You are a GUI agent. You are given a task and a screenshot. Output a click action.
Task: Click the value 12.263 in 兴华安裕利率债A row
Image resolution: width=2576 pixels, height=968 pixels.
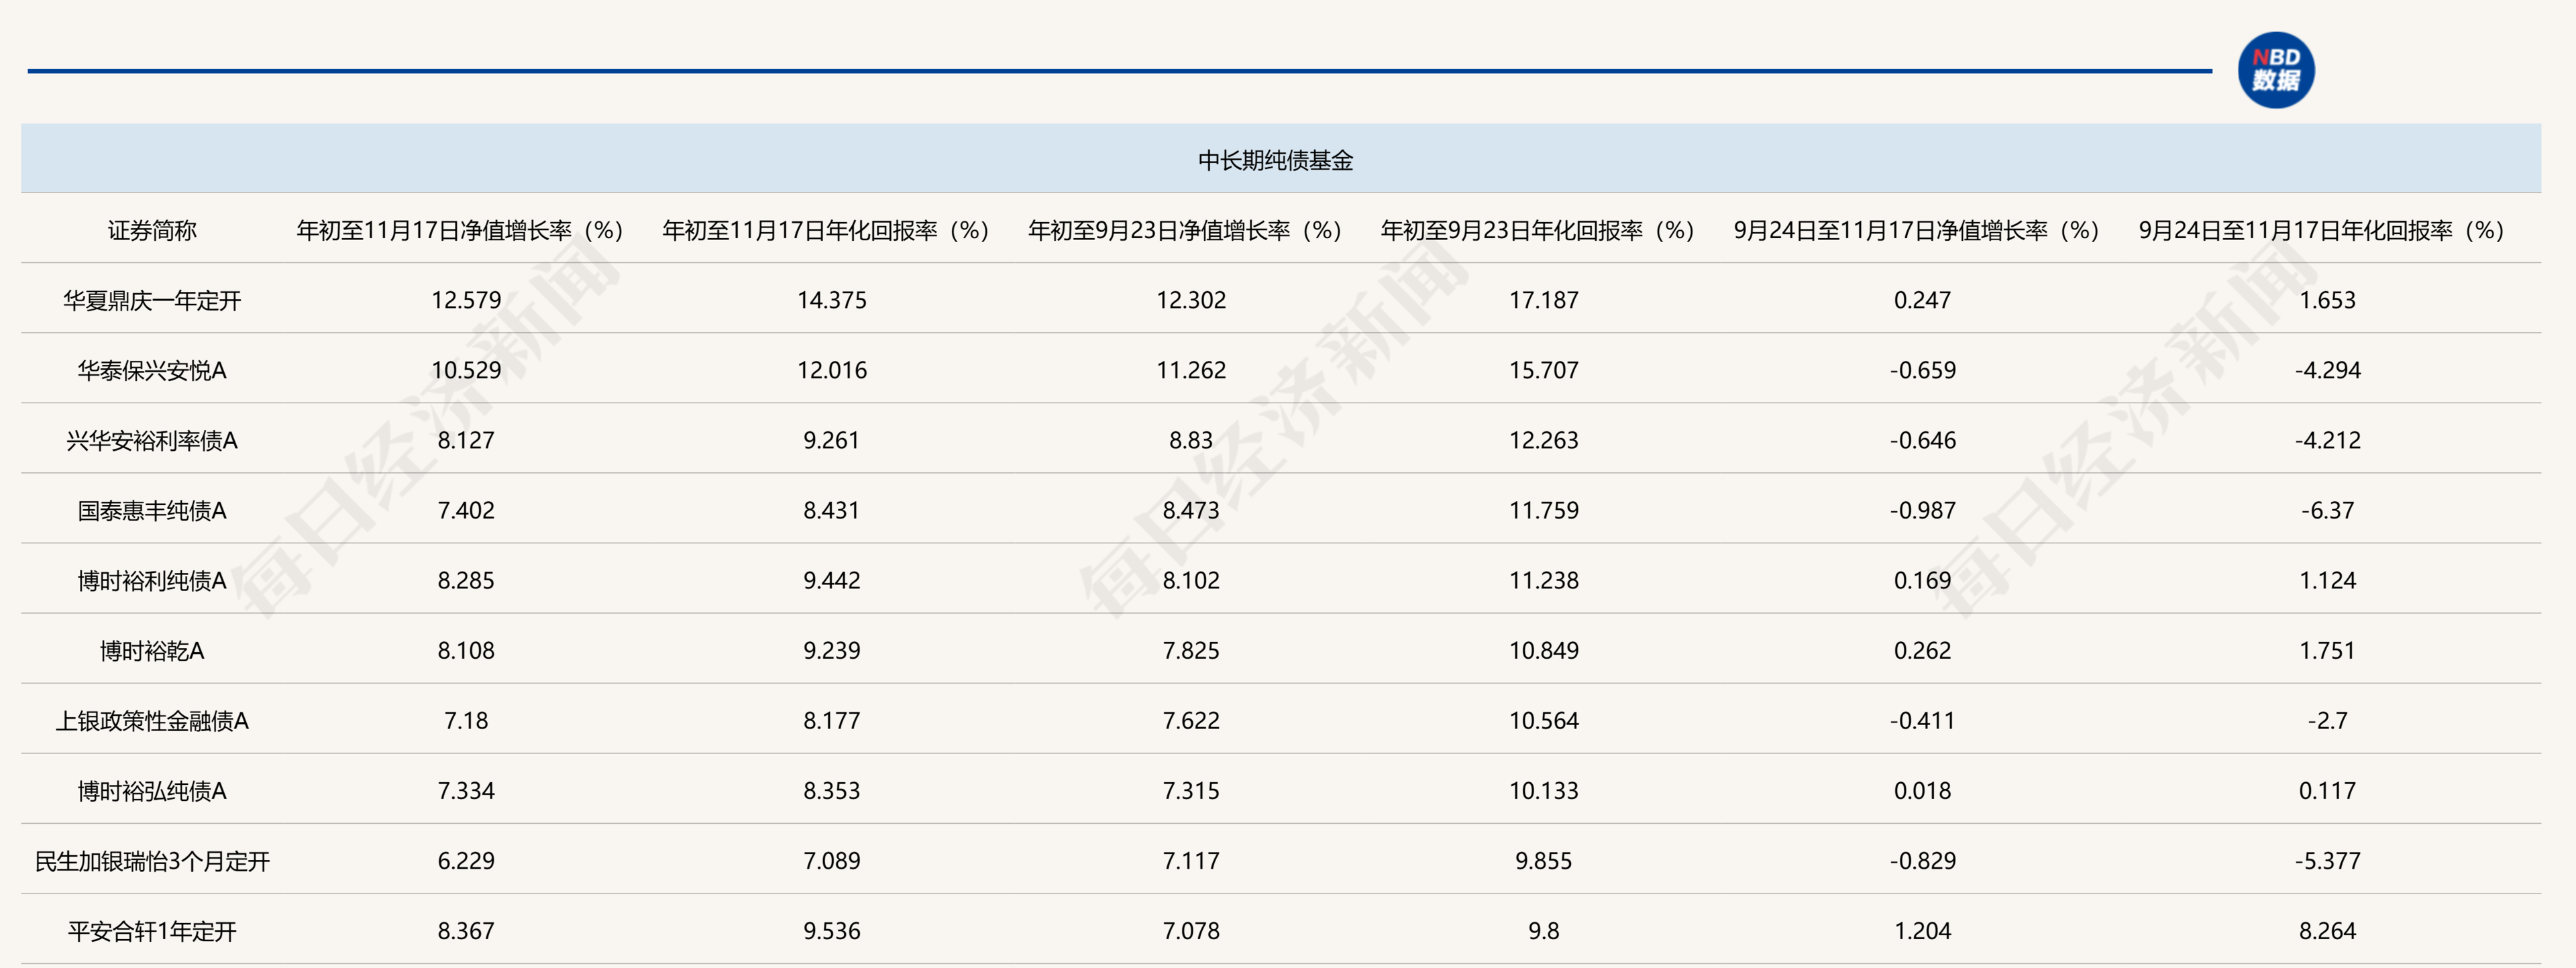click(1544, 440)
